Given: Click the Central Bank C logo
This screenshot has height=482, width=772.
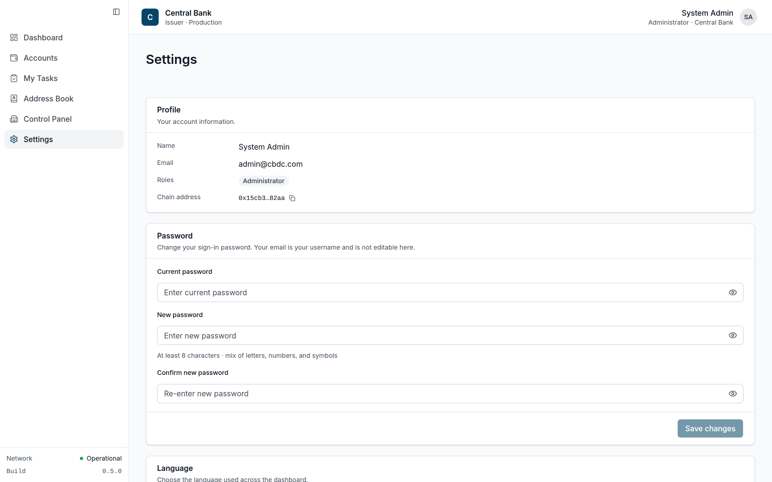Looking at the screenshot, I should click(x=150, y=17).
